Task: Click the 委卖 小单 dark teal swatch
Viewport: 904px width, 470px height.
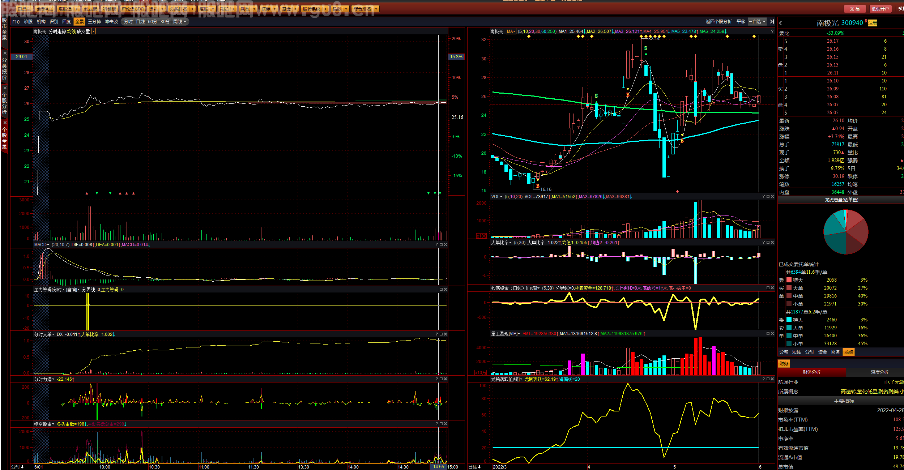Action: (x=789, y=344)
